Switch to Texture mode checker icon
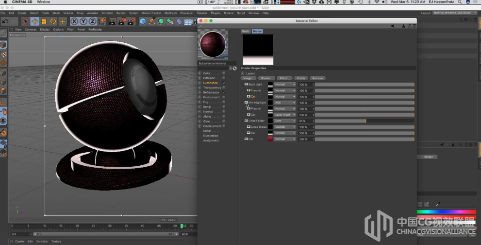The image size is (481, 245). (x=3, y=54)
